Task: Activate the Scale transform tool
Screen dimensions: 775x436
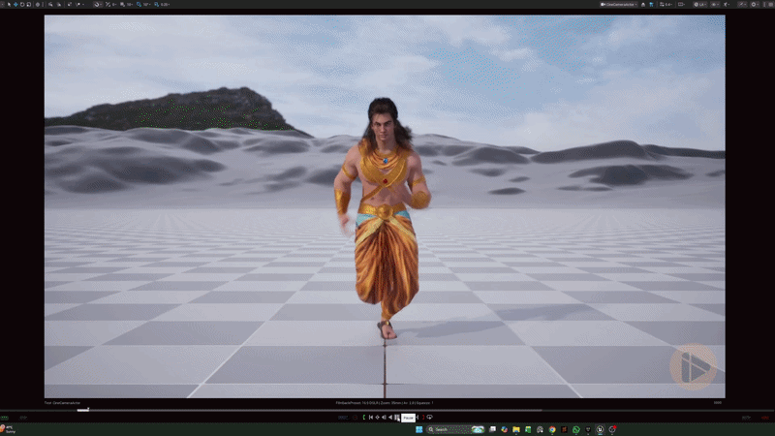Action: pos(29,5)
